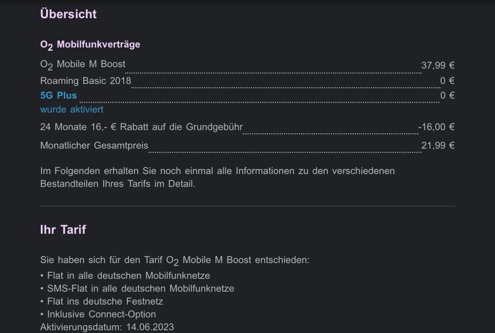The height and width of the screenshot is (333, 495).
Task: Click the -16,00 € discount amount
Action: pyautogui.click(x=436, y=127)
